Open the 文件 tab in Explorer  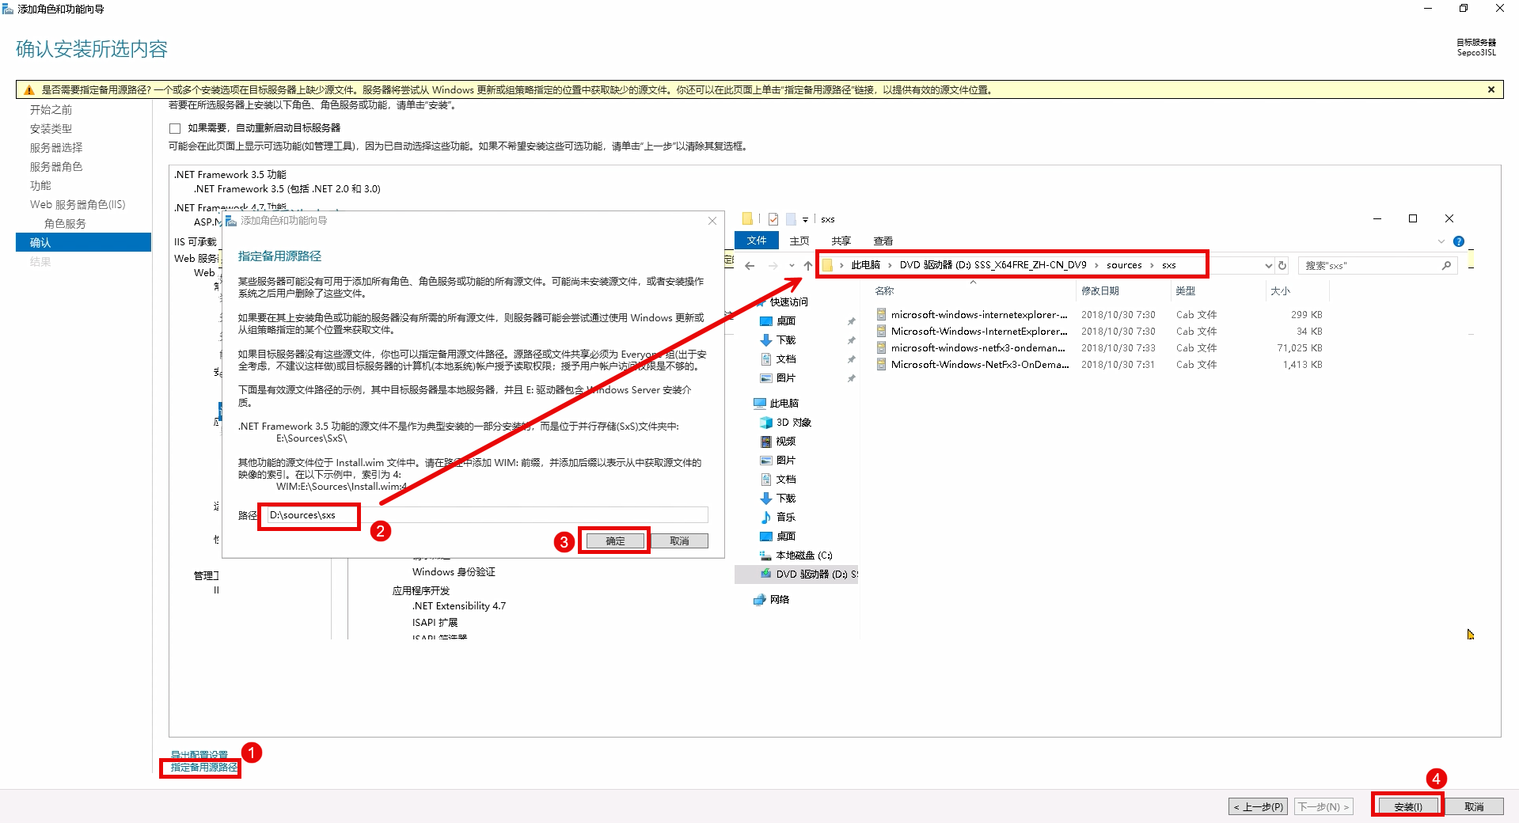click(x=756, y=241)
